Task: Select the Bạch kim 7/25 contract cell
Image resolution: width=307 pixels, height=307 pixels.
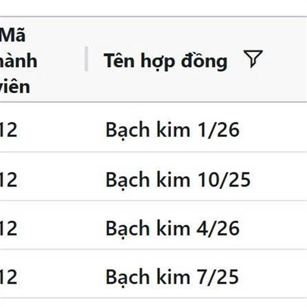Action: (172, 277)
